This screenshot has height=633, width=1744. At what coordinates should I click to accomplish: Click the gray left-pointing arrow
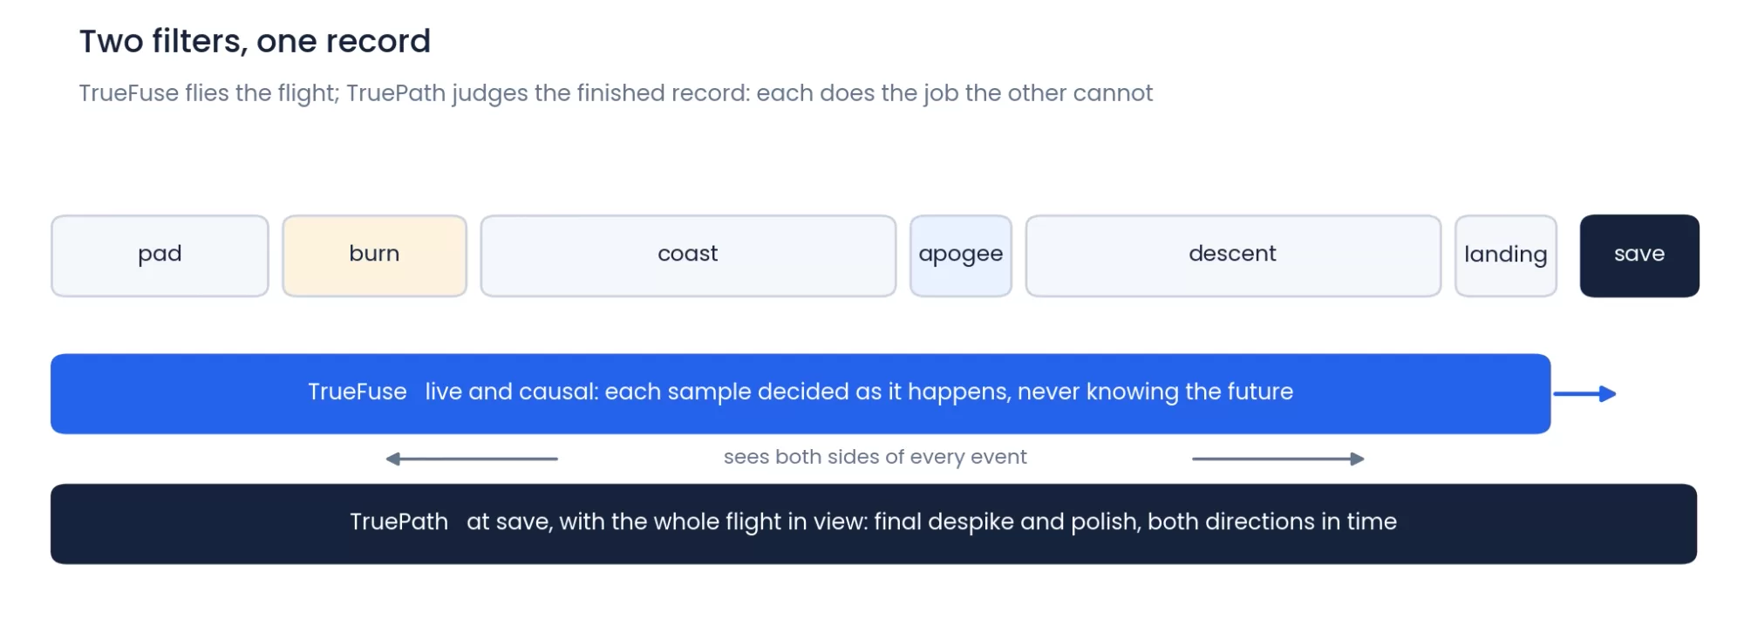pos(472,459)
